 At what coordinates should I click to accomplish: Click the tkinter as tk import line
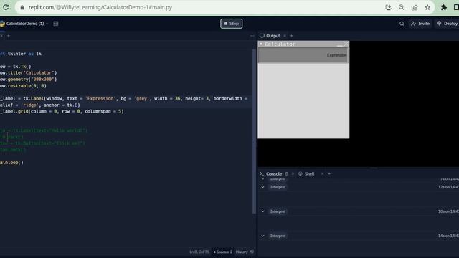click(x=21, y=54)
